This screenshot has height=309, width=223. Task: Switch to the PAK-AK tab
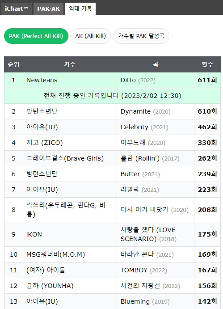tap(48, 8)
